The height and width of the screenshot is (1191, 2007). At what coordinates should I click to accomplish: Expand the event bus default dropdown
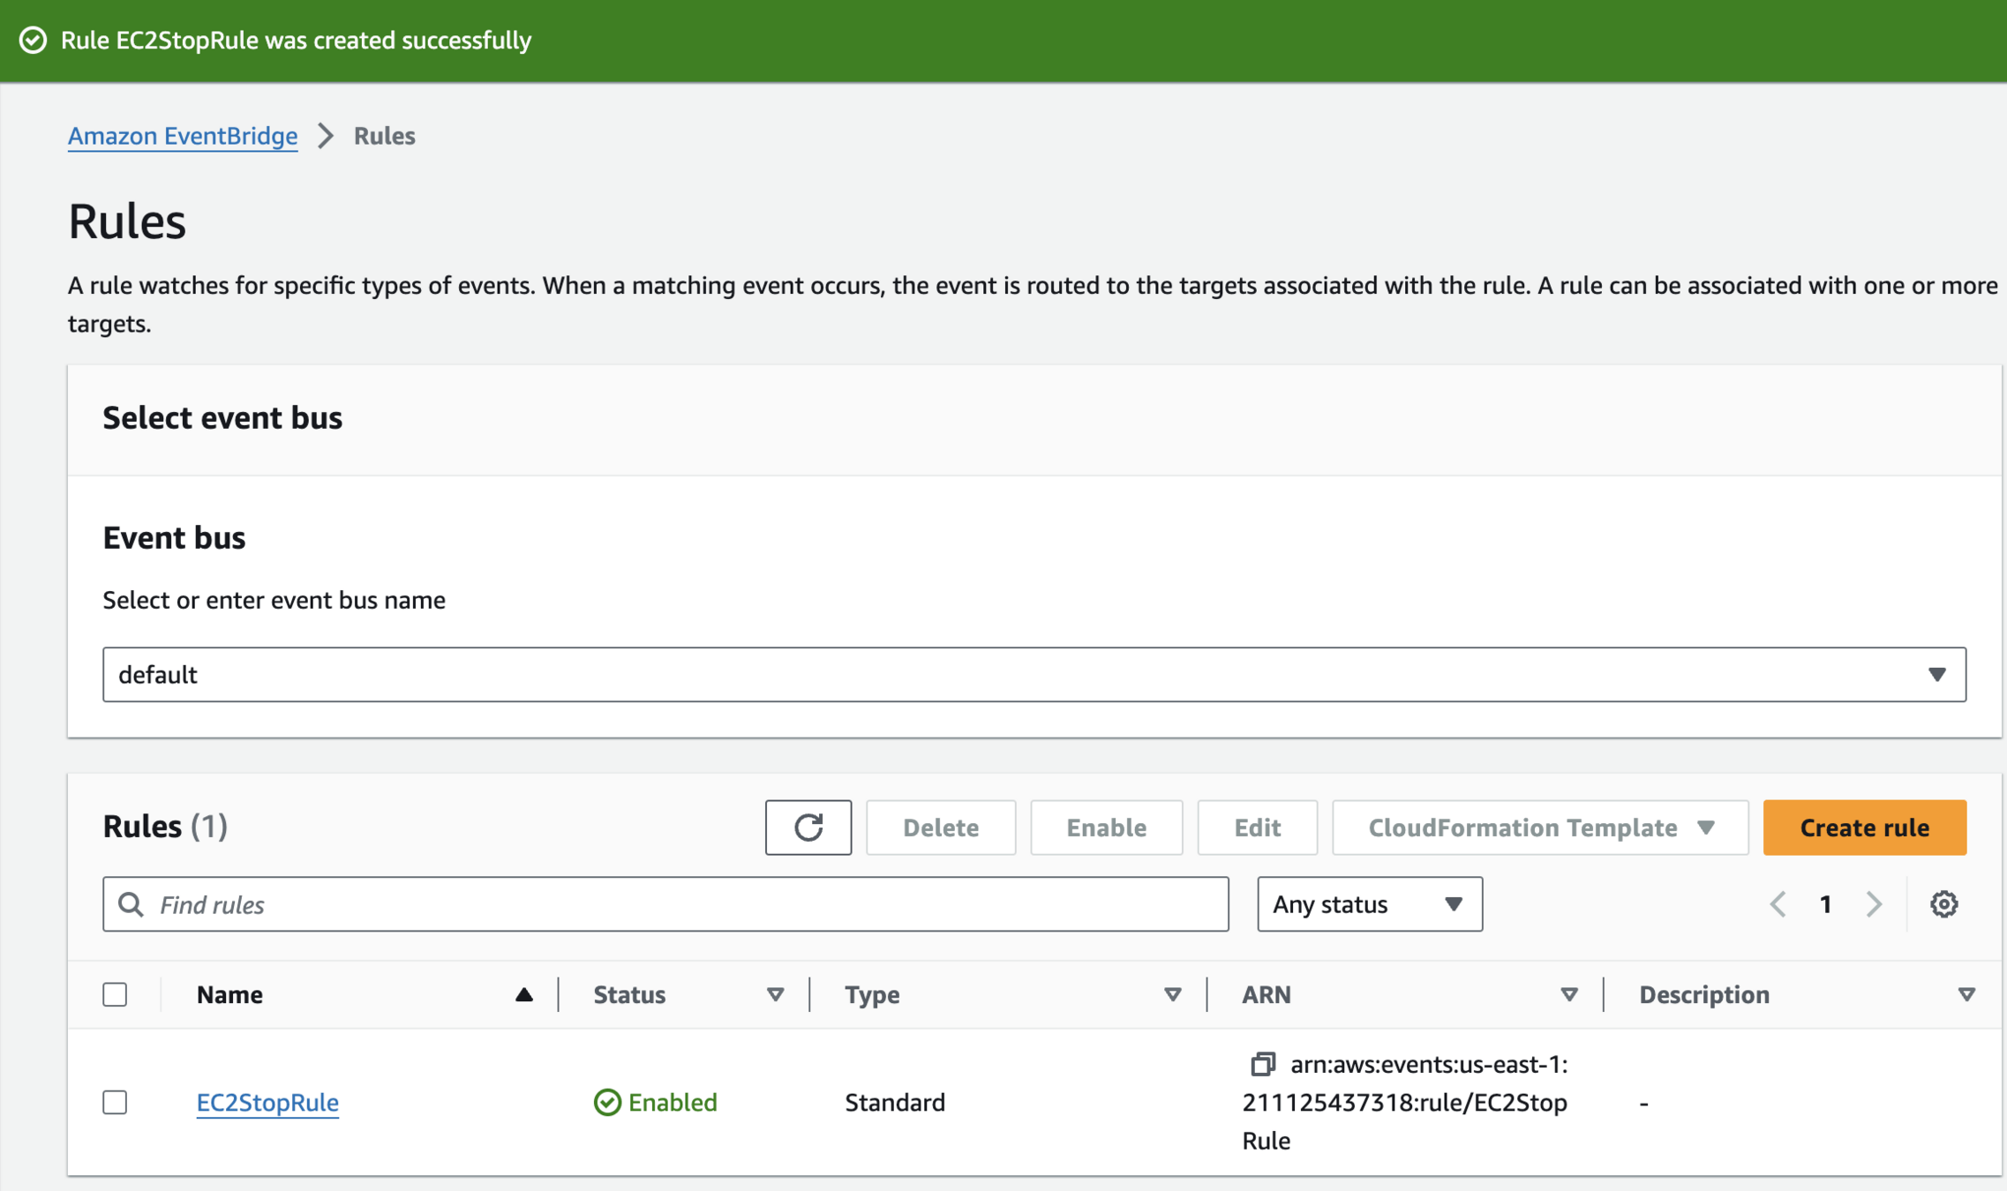[x=1034, y=675]
